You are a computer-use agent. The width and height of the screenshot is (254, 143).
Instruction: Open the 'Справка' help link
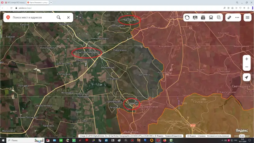[202, 136]
